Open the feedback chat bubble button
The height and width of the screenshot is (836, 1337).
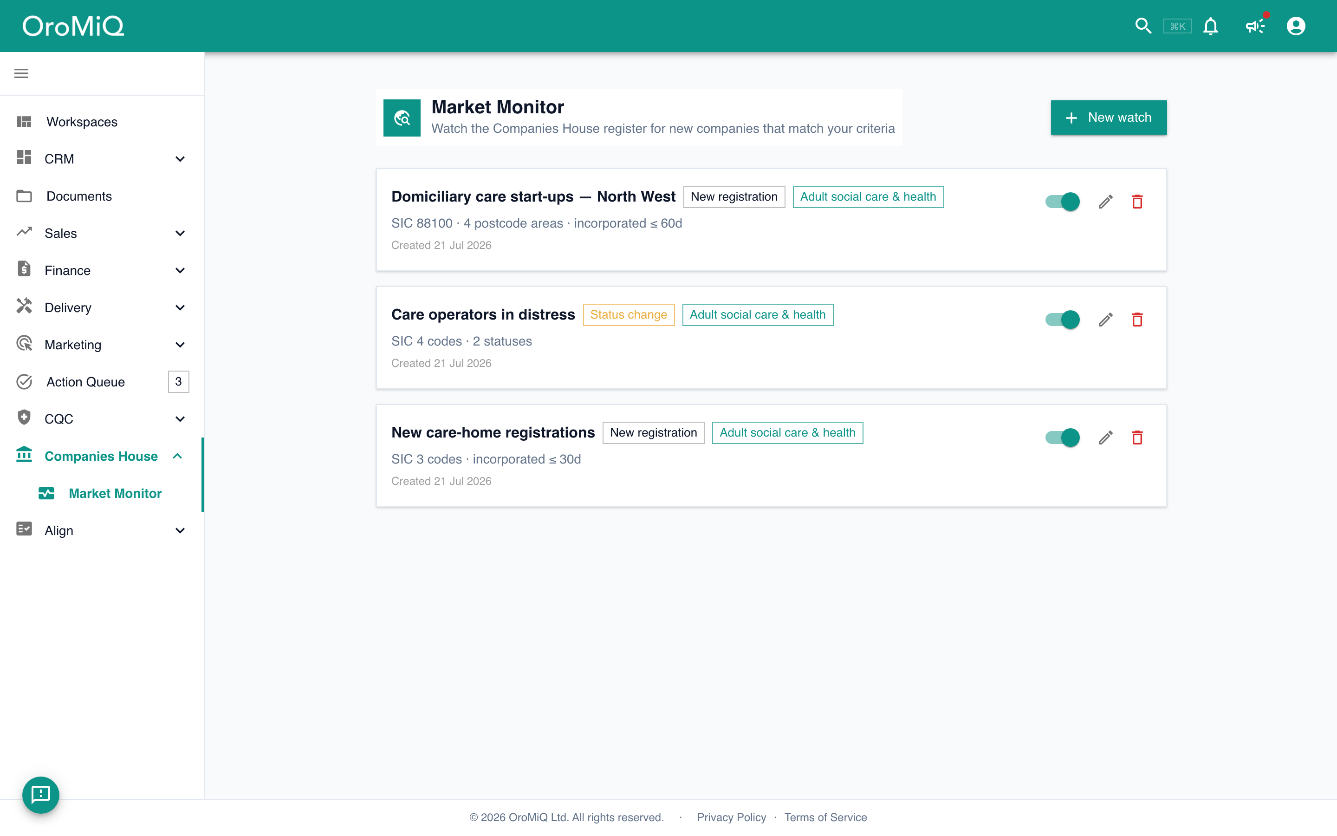(x=41, y=795)
